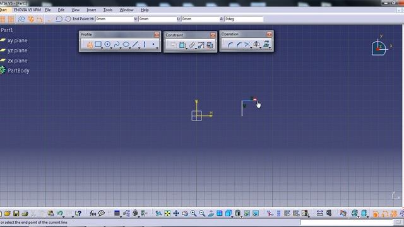Image resolution: width=404 pixels, height=227 pixels.
Task: Select the Rotate view tool
Action: pyautogui.click(x=185, y=213)
